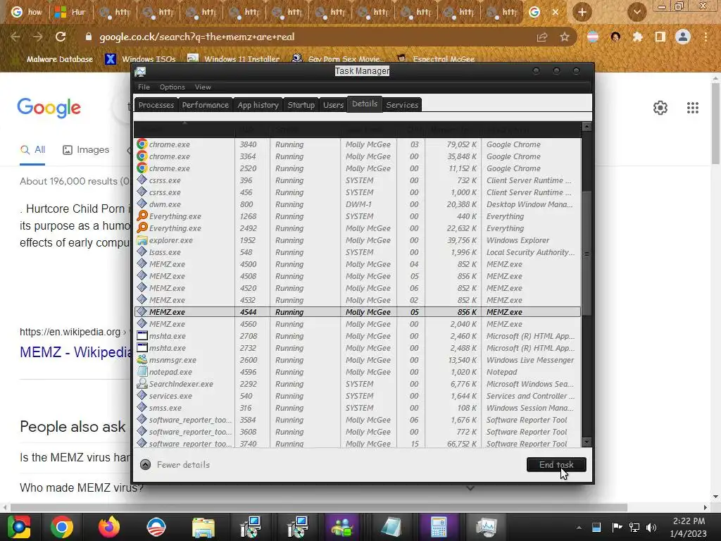Open the MEMZ - Wikipedia result
Viewport: 721px width, 541px height.
pos(76,352)
